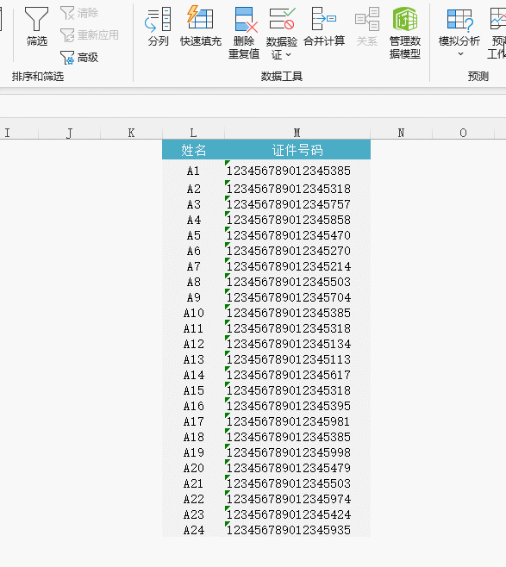Click the 快速填充 flash fill icon

click(200, 18)
